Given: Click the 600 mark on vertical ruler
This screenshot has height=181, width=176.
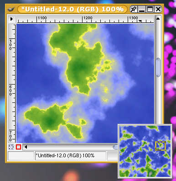Looking at the screenshot, I should [10, 90].
